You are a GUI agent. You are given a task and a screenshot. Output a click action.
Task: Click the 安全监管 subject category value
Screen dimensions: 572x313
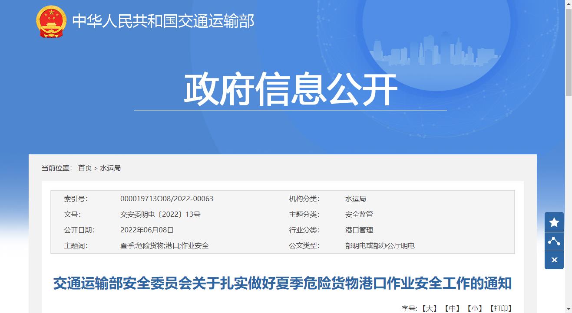point(359,215)
